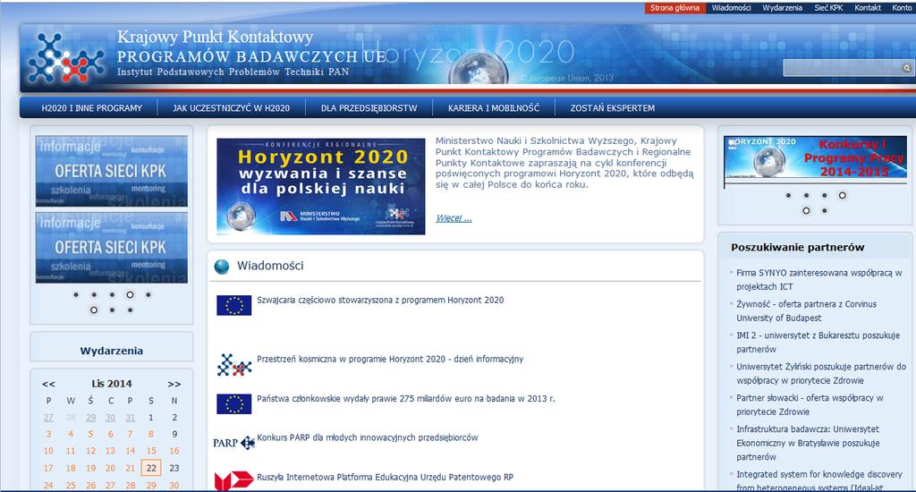Open DLA PRZEDSIĘBIORSTW menu

point(369,108)
